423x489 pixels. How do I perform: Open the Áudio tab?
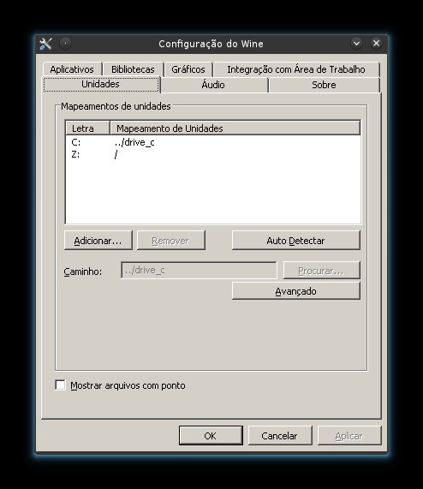pyautogui.click(x=213, y=85)
